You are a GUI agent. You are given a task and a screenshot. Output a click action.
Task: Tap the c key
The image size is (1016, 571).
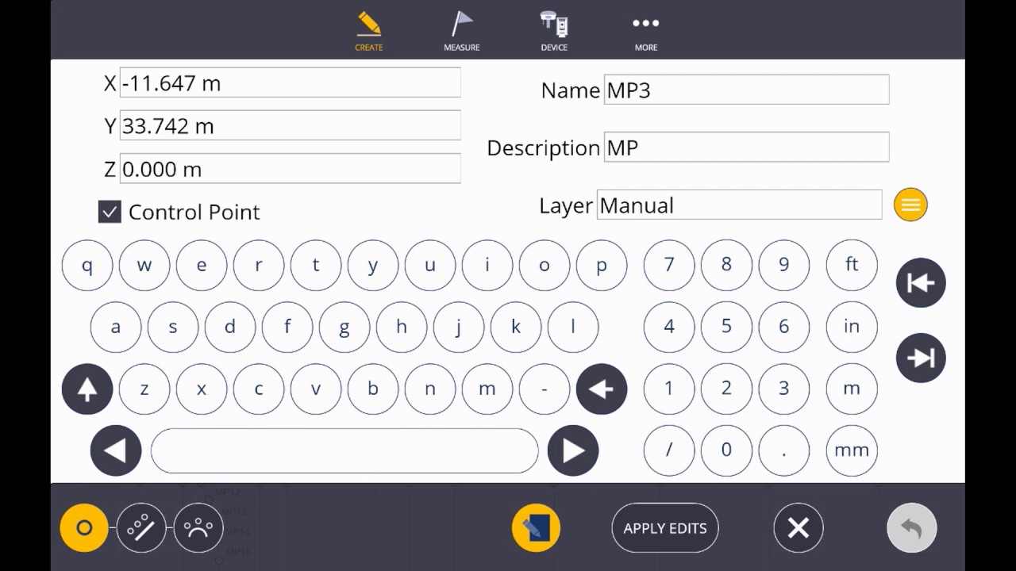coord(259,389)
